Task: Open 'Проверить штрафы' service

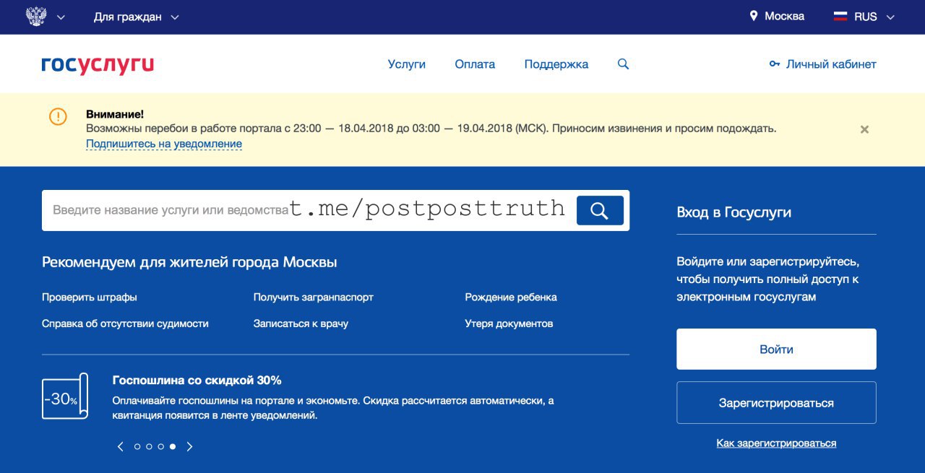Action: [90, 297]
